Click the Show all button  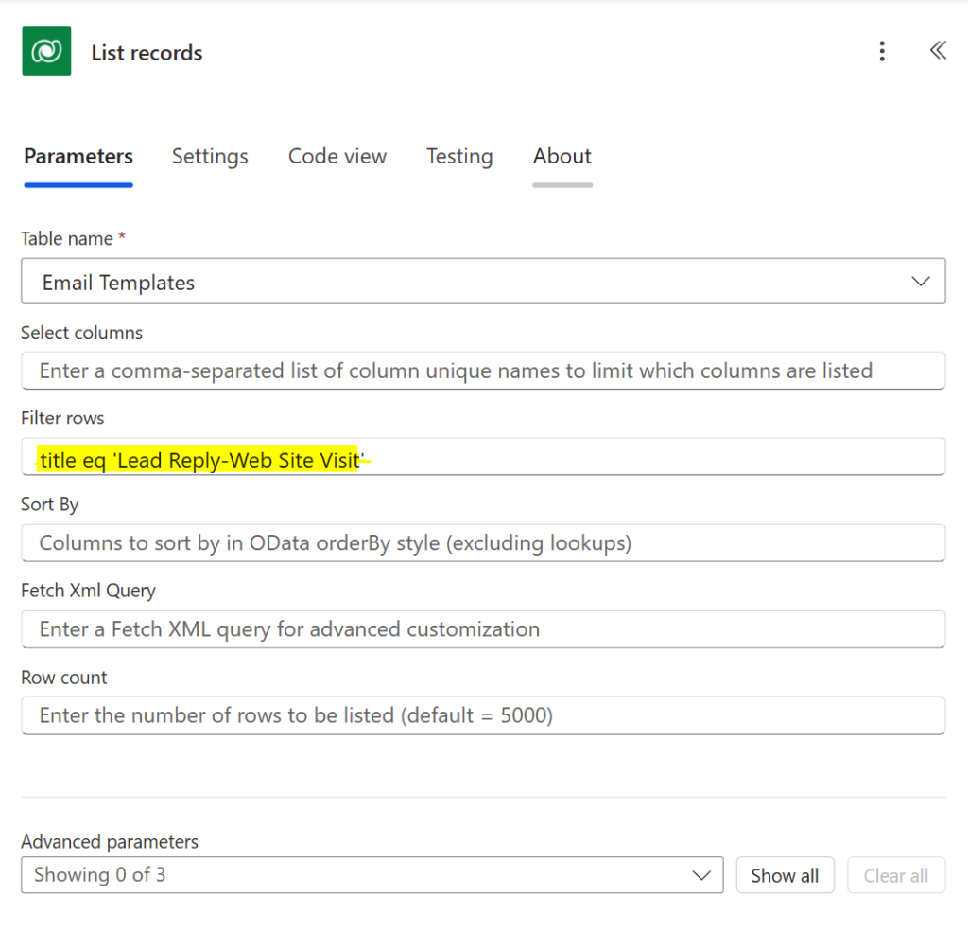coord(785,875)
